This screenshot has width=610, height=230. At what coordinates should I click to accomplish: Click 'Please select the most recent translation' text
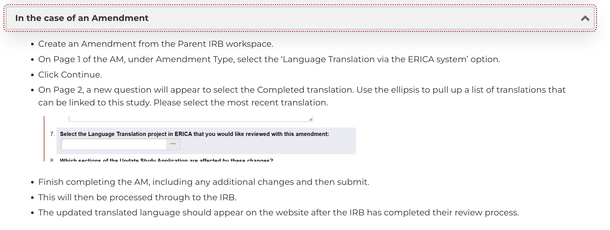241,103
